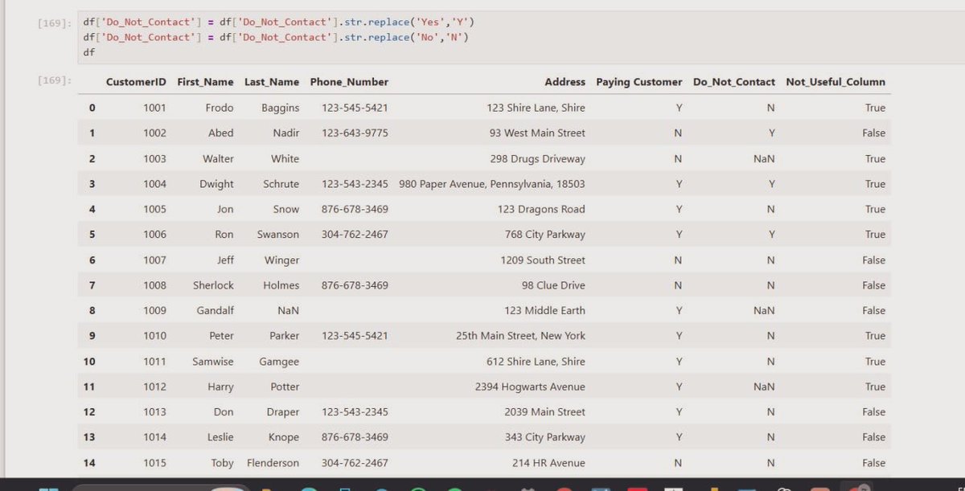Select the first name Leslie
The width and height of the screenshot is (965, 491).
[x=220, y=437]
